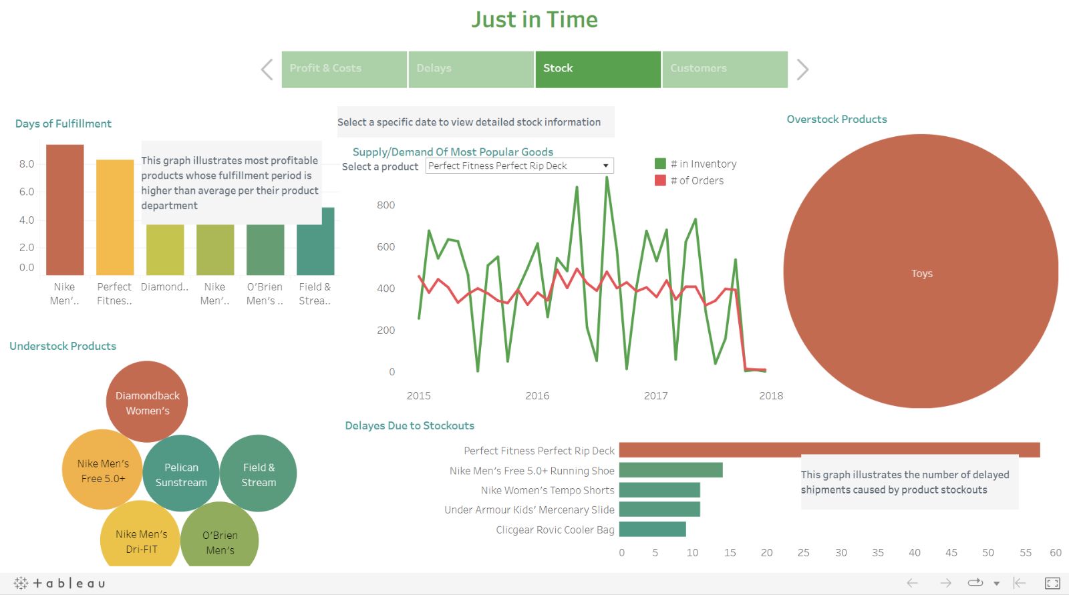This screenshot has width=1069, height=595.
Task: Click the Understock Products title
Action: 63,346
